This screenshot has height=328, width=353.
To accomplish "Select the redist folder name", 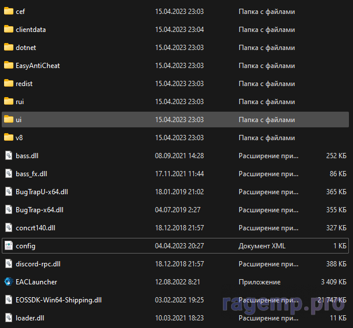I will point(24,84).
